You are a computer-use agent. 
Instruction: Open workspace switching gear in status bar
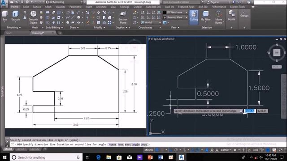tap(235, 150)
